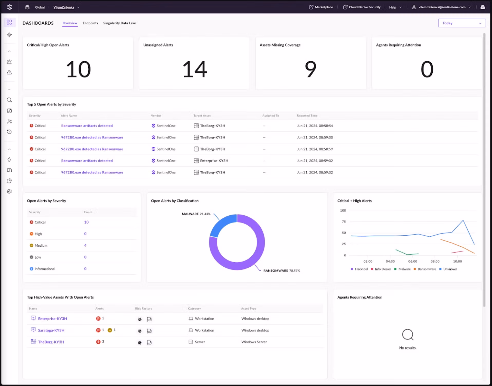Open the TheBorg-KY3H asset link
This screenshot has height=386, width=492.
51,342
